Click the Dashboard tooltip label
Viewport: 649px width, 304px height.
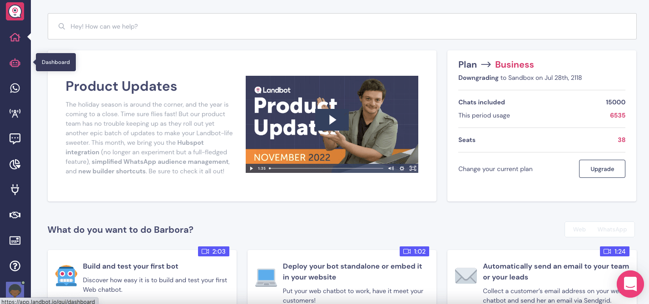point(56,62)
